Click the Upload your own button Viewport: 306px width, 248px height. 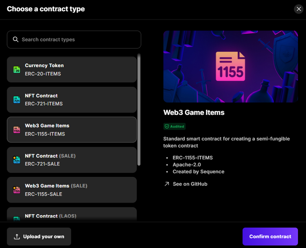click(x=39, y=236)
